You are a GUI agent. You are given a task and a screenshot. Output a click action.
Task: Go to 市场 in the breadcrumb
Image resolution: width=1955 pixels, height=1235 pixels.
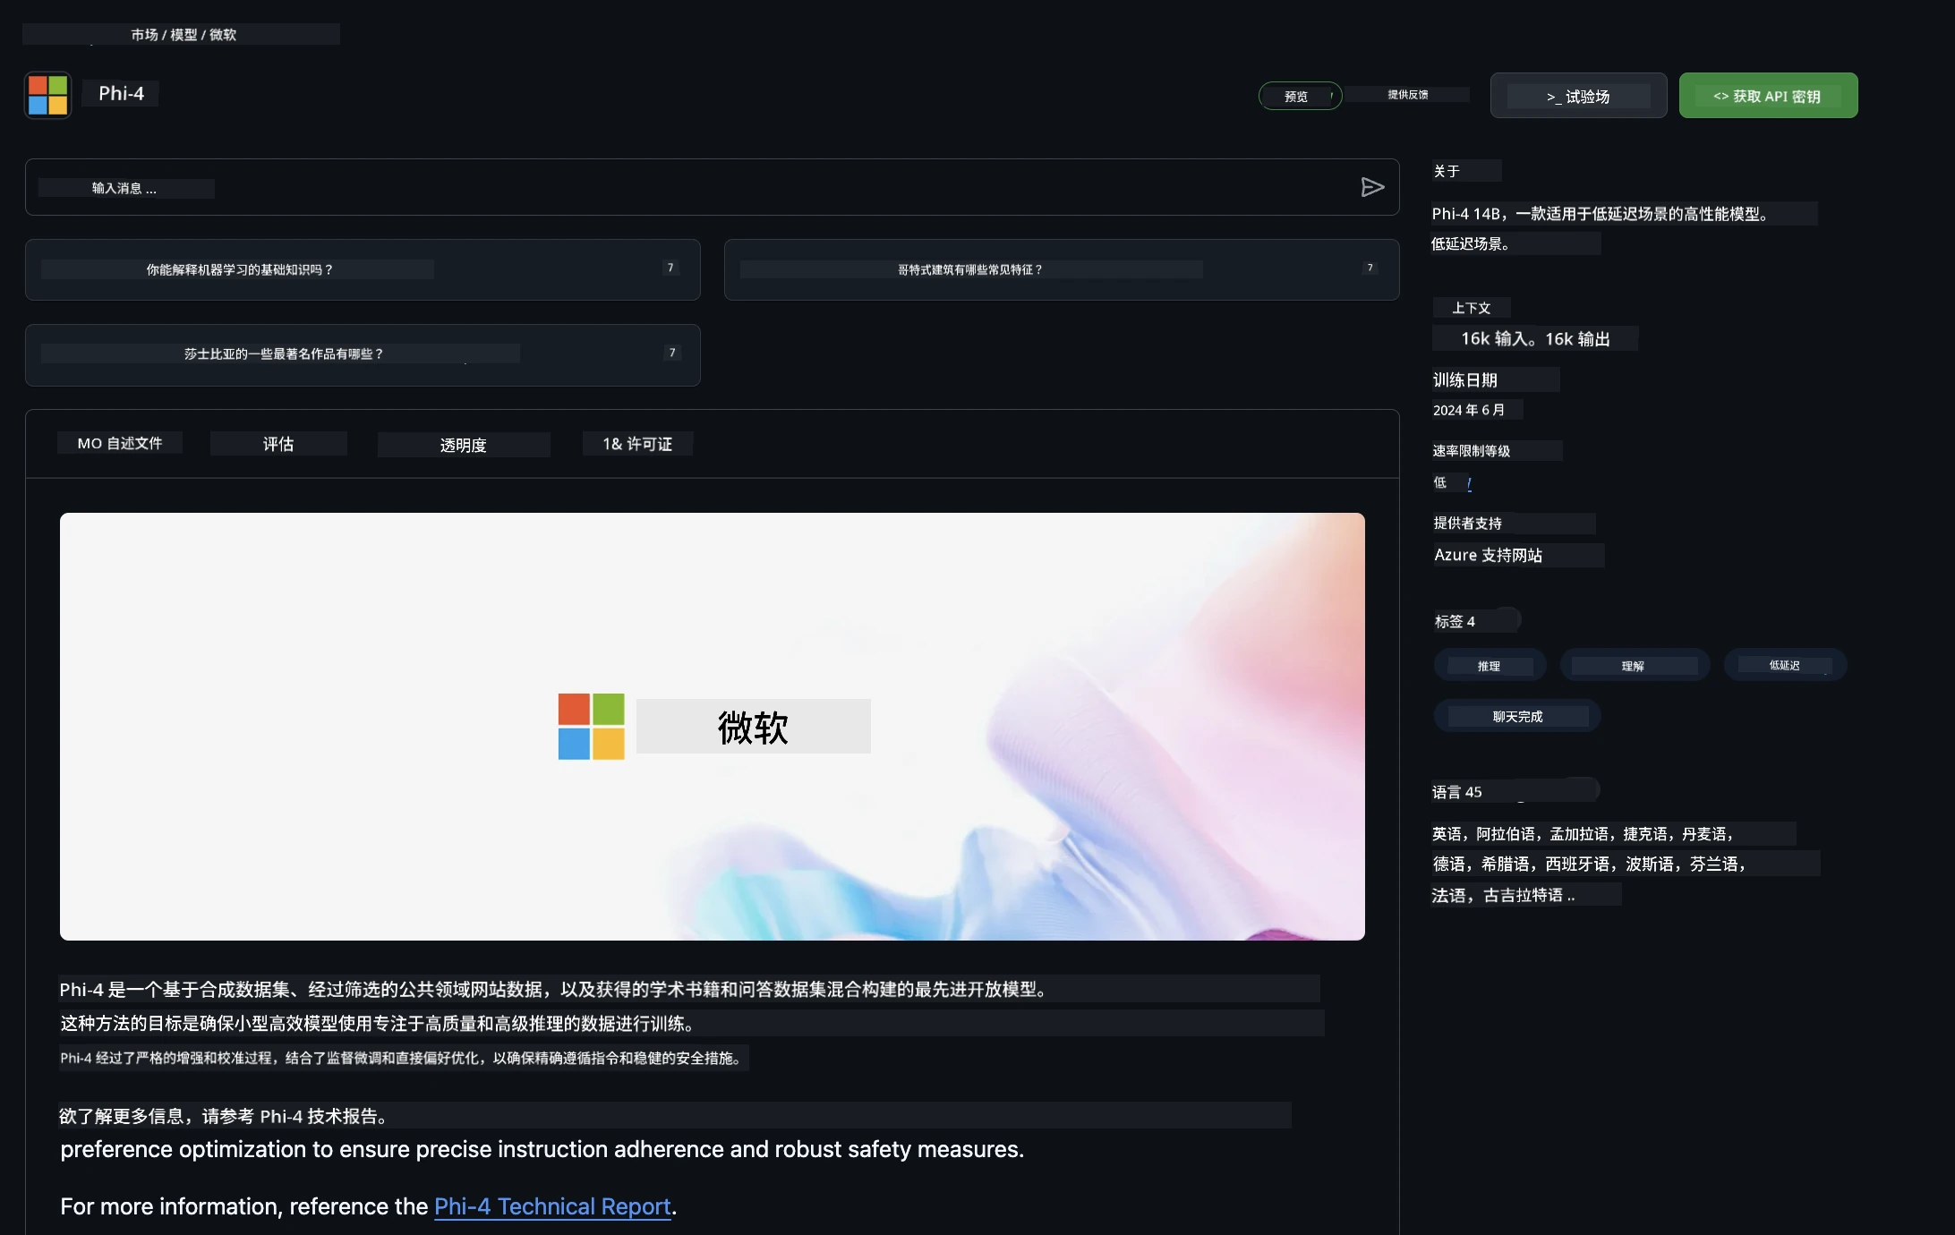144,35
